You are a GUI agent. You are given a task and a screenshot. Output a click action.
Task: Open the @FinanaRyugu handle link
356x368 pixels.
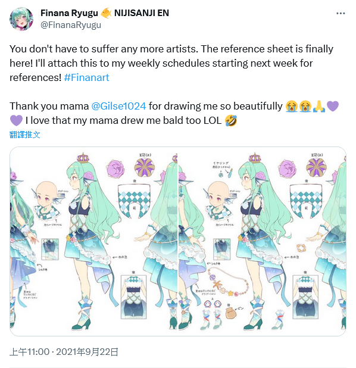71,25
